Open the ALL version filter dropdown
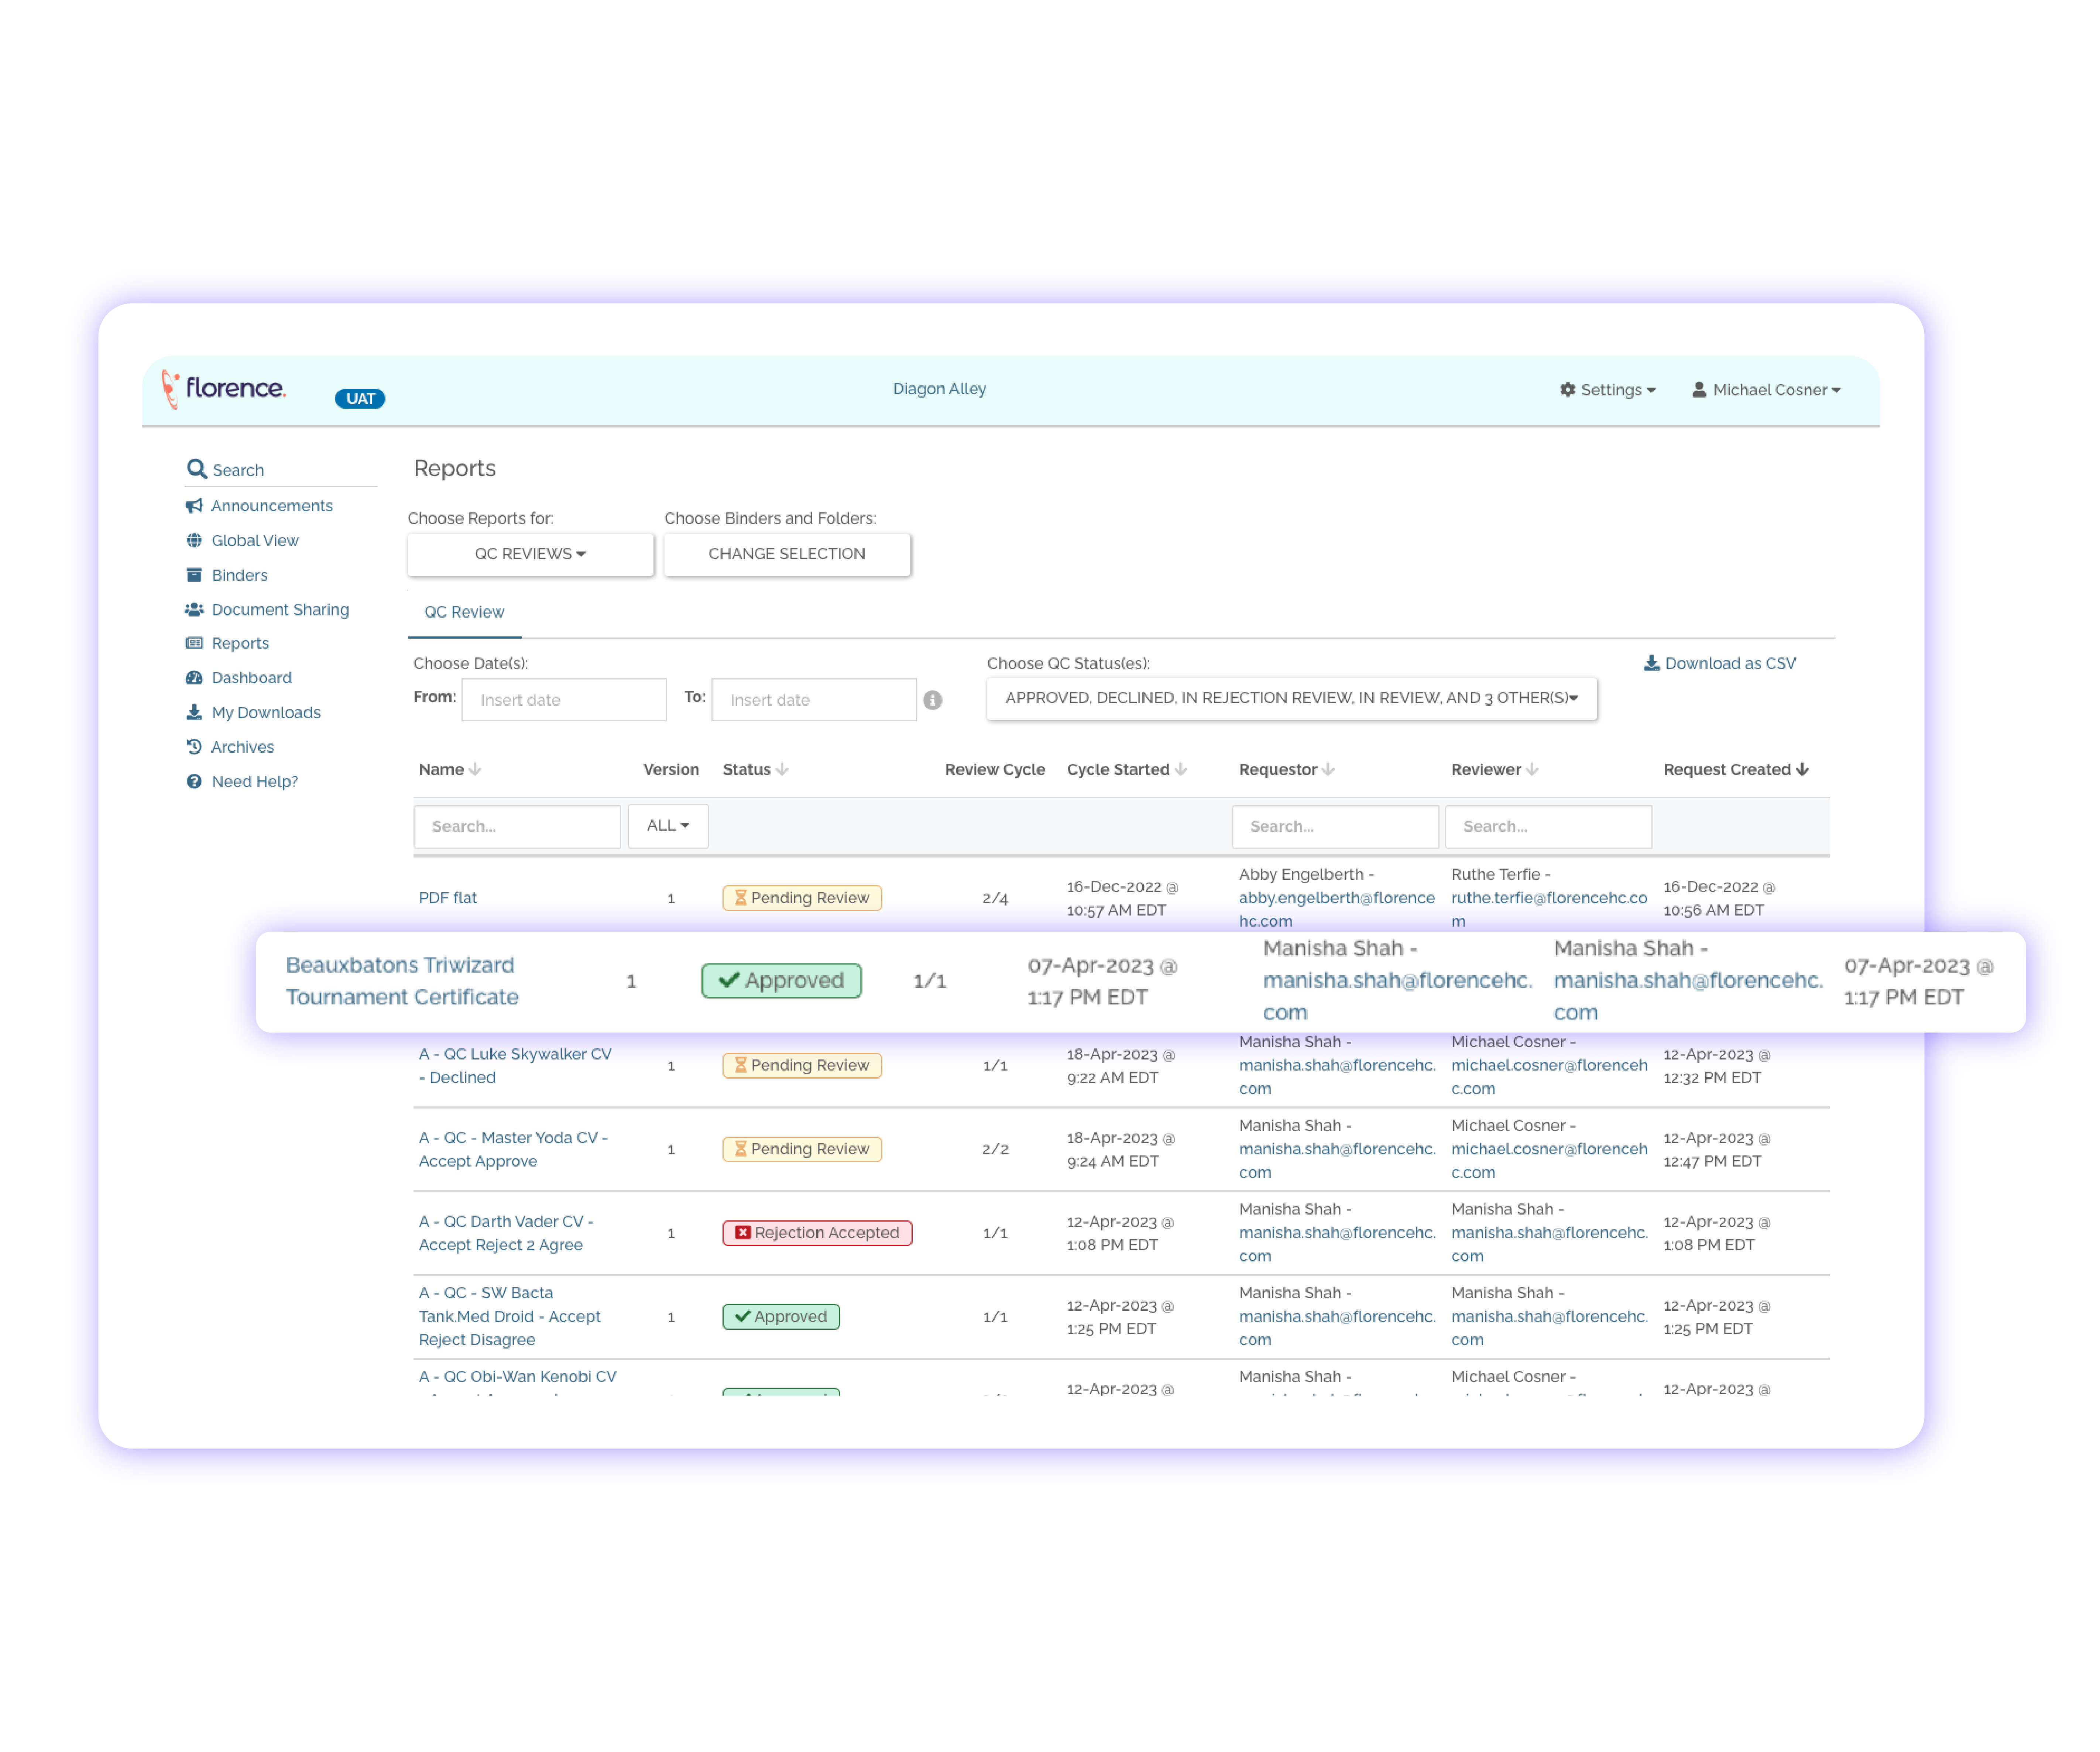 tap(668, 826)
